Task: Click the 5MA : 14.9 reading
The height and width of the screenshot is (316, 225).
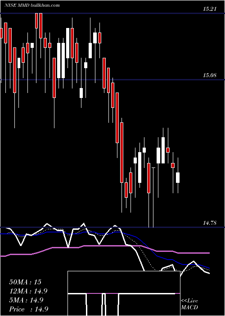Action: [26, 300]
